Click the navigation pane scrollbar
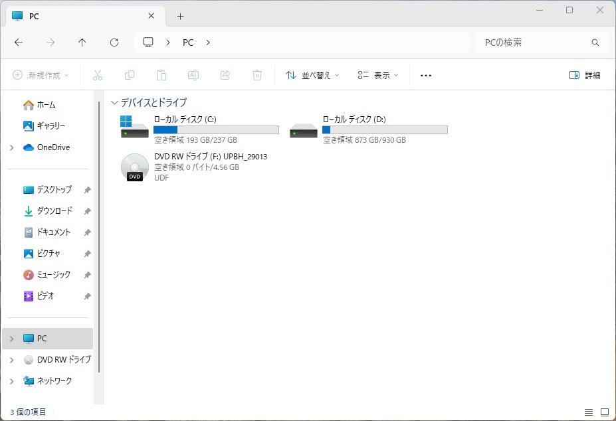The width and height of the screenshot is (616, 421). [x=99, y=237]
